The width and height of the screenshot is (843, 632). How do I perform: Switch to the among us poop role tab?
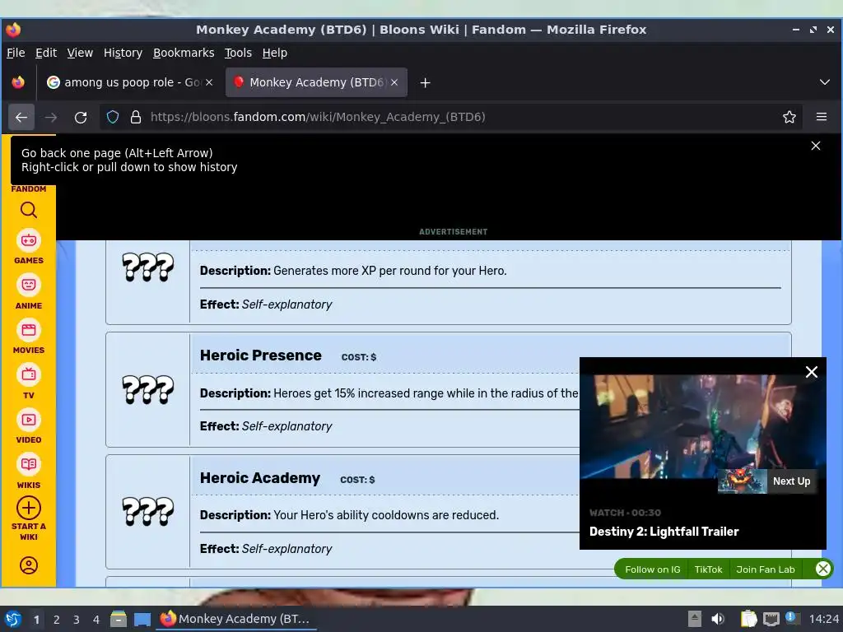[x=130, y=82]
